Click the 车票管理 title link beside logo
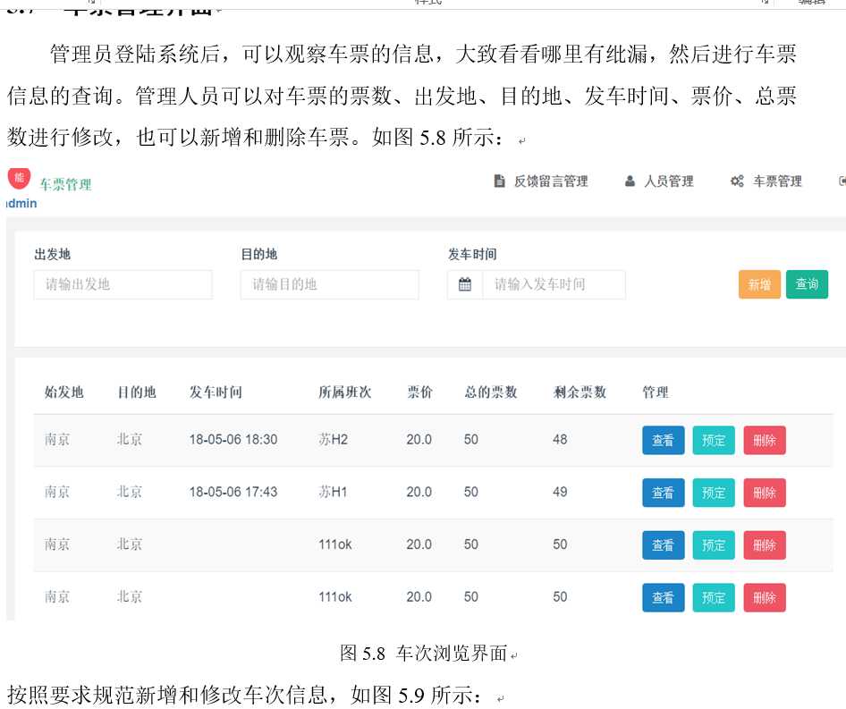This screenshot has height=709, width=846. (65, 185)
